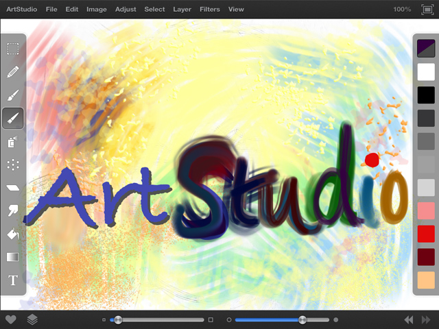Click the 100% zoom level

[402, 10]
